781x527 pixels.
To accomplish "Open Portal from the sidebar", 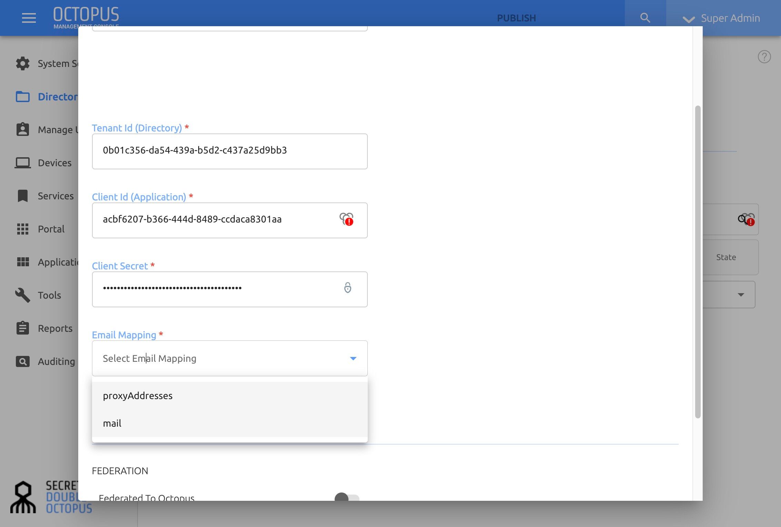I will (x=51, y=229).
